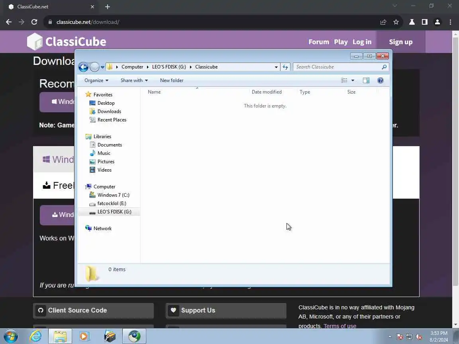This screenshot has height=344, width=459.
Task: Open the Terms of use link
Action: [340, 326]
